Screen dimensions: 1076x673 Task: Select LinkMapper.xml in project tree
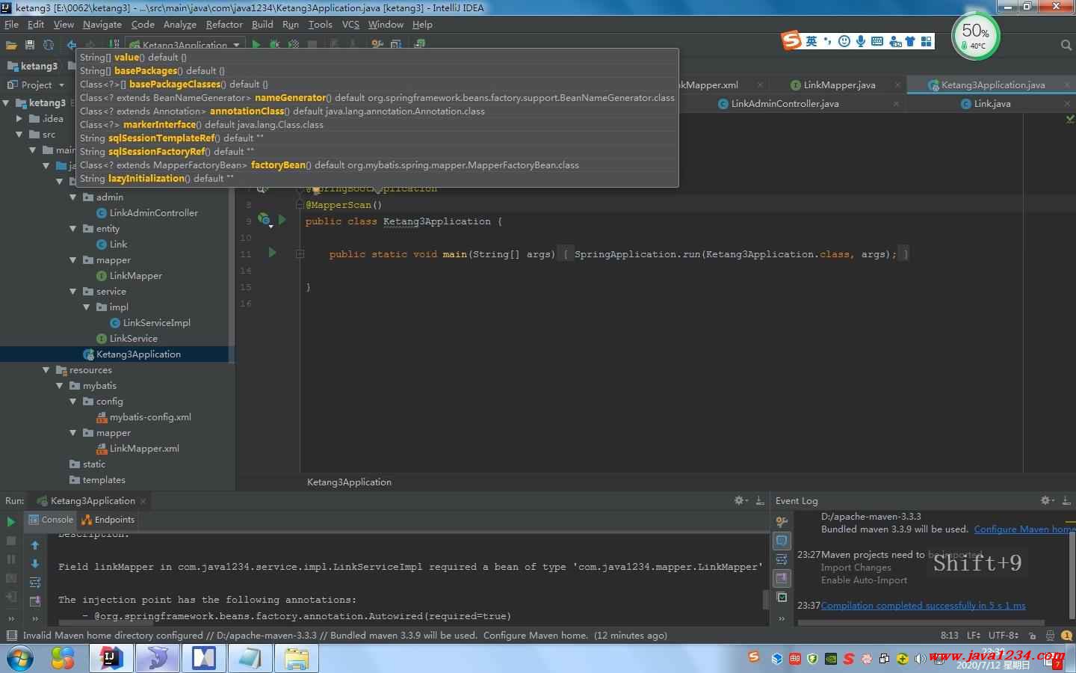(x=144, y=449)
